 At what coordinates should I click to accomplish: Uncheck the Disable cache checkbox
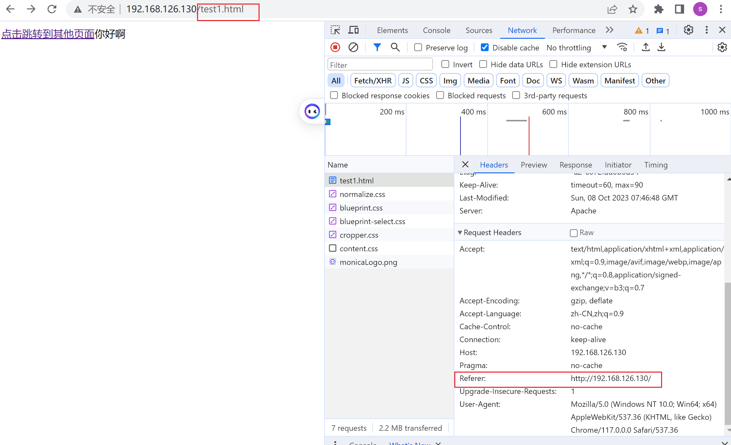click(x=484, y=48)
